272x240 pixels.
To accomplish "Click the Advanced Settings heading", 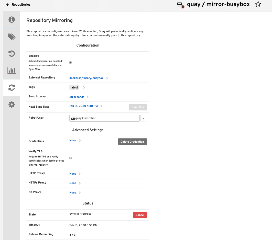I will pyautogui.click(x=88, y=130).
